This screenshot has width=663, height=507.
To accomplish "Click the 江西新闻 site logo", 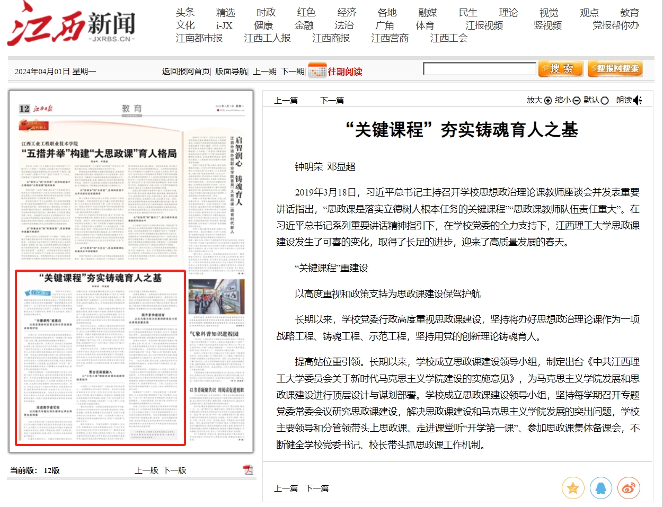I will pos(72,25).
